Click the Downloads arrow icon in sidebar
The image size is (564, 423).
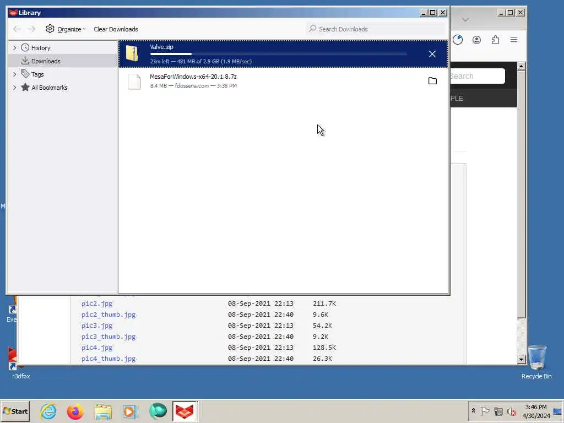click(25, 61)
